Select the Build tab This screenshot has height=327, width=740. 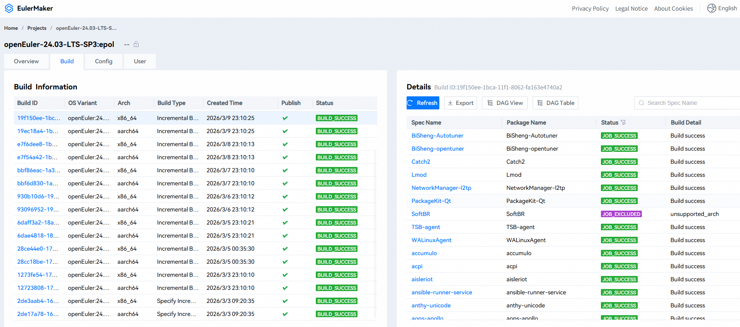click(67, 61)
